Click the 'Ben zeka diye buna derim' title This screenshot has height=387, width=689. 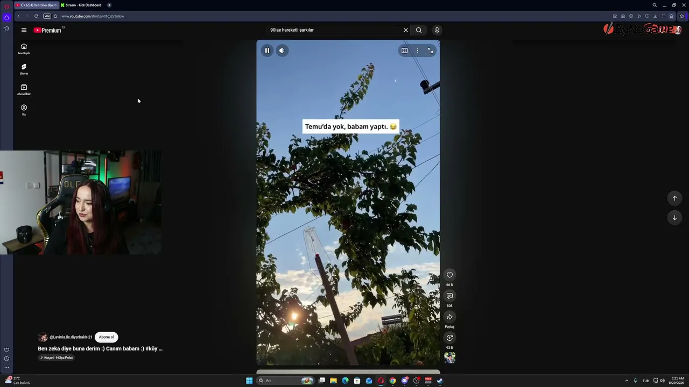[100, 348]
